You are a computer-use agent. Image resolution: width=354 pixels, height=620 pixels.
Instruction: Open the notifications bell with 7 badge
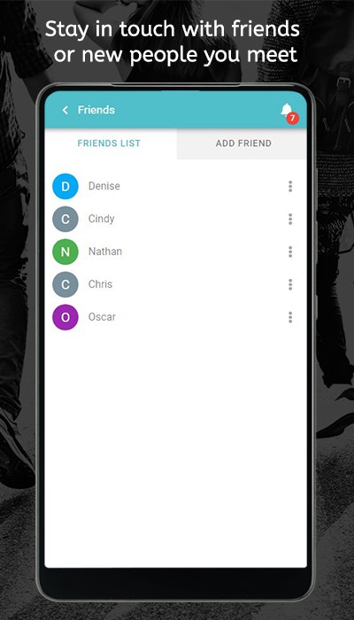289,112
